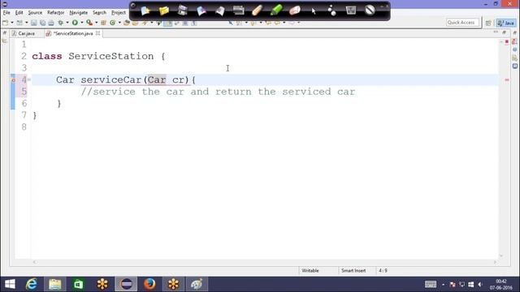Select the arrow pointer annotation tool
Viewport: 520px width, 292px height.
pyautogui.click(x=314, y=11)
